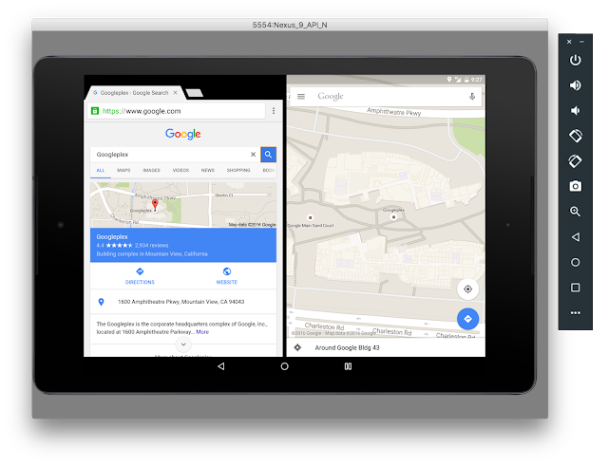Center map using the my-location button
This screenshot has height=465, width=608.
coord(467,289)
